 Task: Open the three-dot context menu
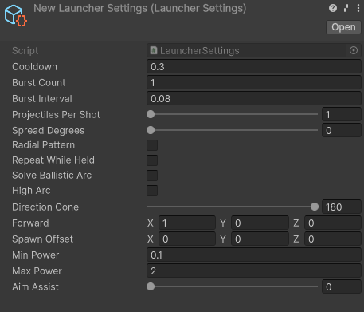pyautogui.click(x=358, y=8)
